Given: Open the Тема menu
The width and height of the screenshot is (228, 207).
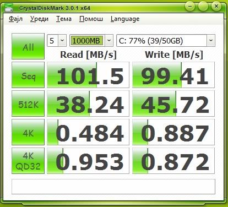Looking at the screenshot, I should [x=64, y=19].
